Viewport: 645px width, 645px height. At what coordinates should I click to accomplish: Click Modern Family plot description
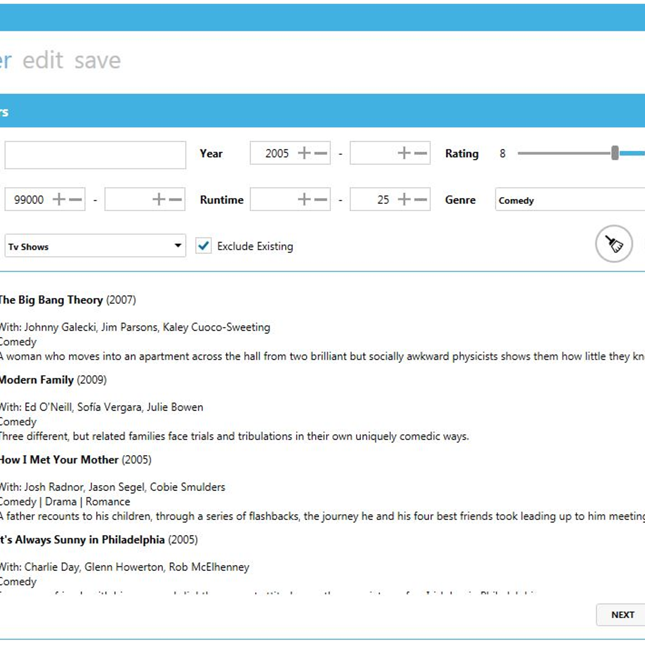coord(234,436)
